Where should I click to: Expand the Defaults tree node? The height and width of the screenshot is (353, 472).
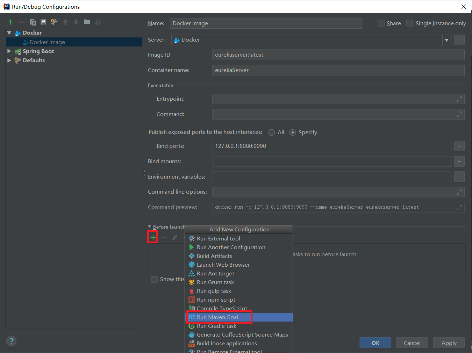click(9, 60)
